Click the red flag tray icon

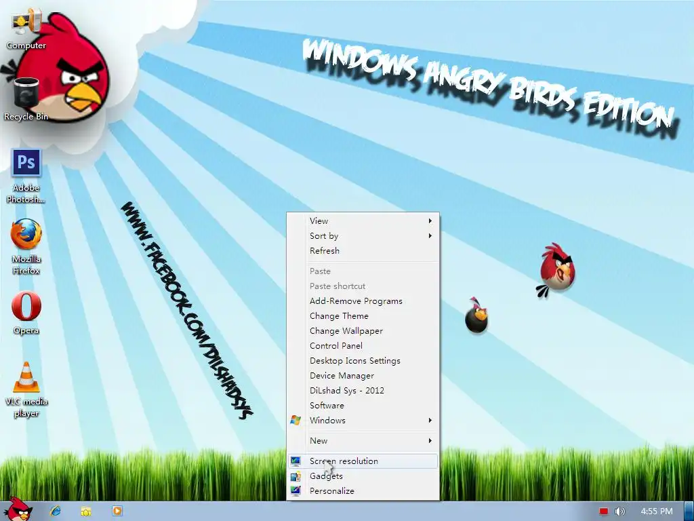tap(603, 512)
